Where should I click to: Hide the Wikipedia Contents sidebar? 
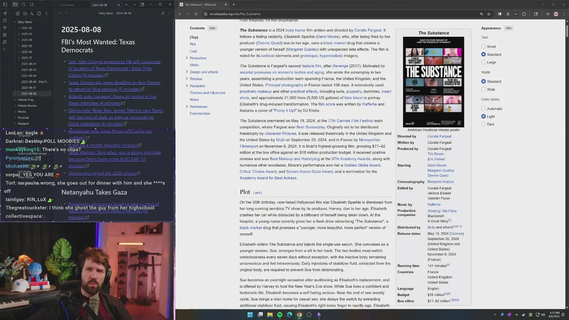212,28
